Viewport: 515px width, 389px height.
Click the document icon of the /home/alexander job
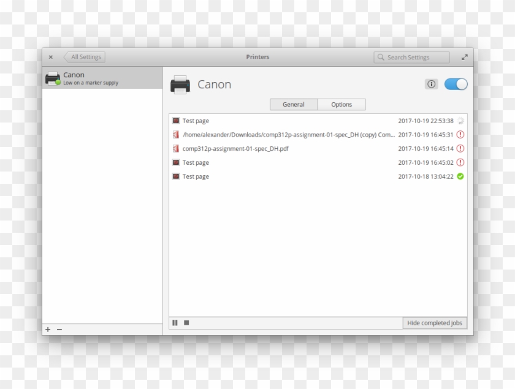pyautogui.click(x=176, y=135)
